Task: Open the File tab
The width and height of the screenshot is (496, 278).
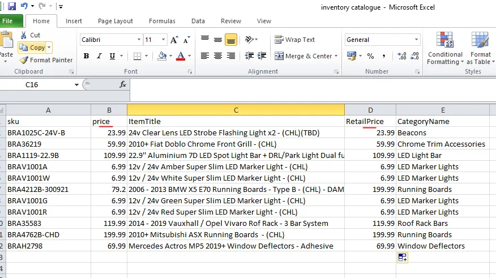Action: click(9, 21)
